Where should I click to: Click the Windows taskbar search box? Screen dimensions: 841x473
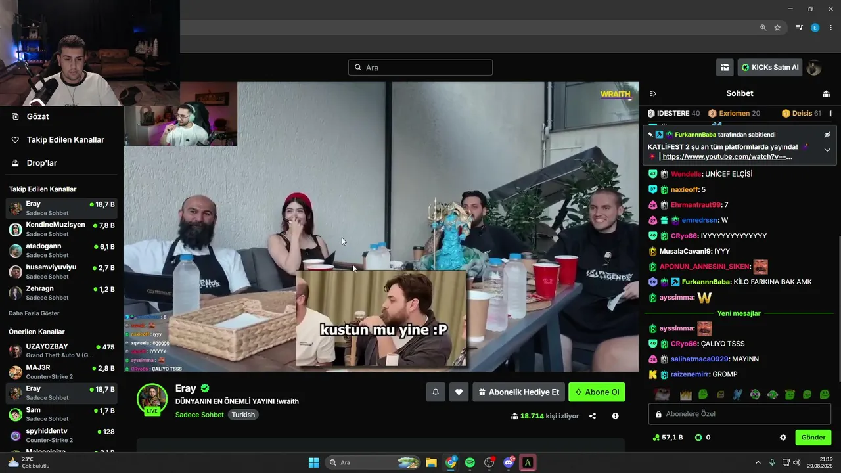[x=373, y=462]
